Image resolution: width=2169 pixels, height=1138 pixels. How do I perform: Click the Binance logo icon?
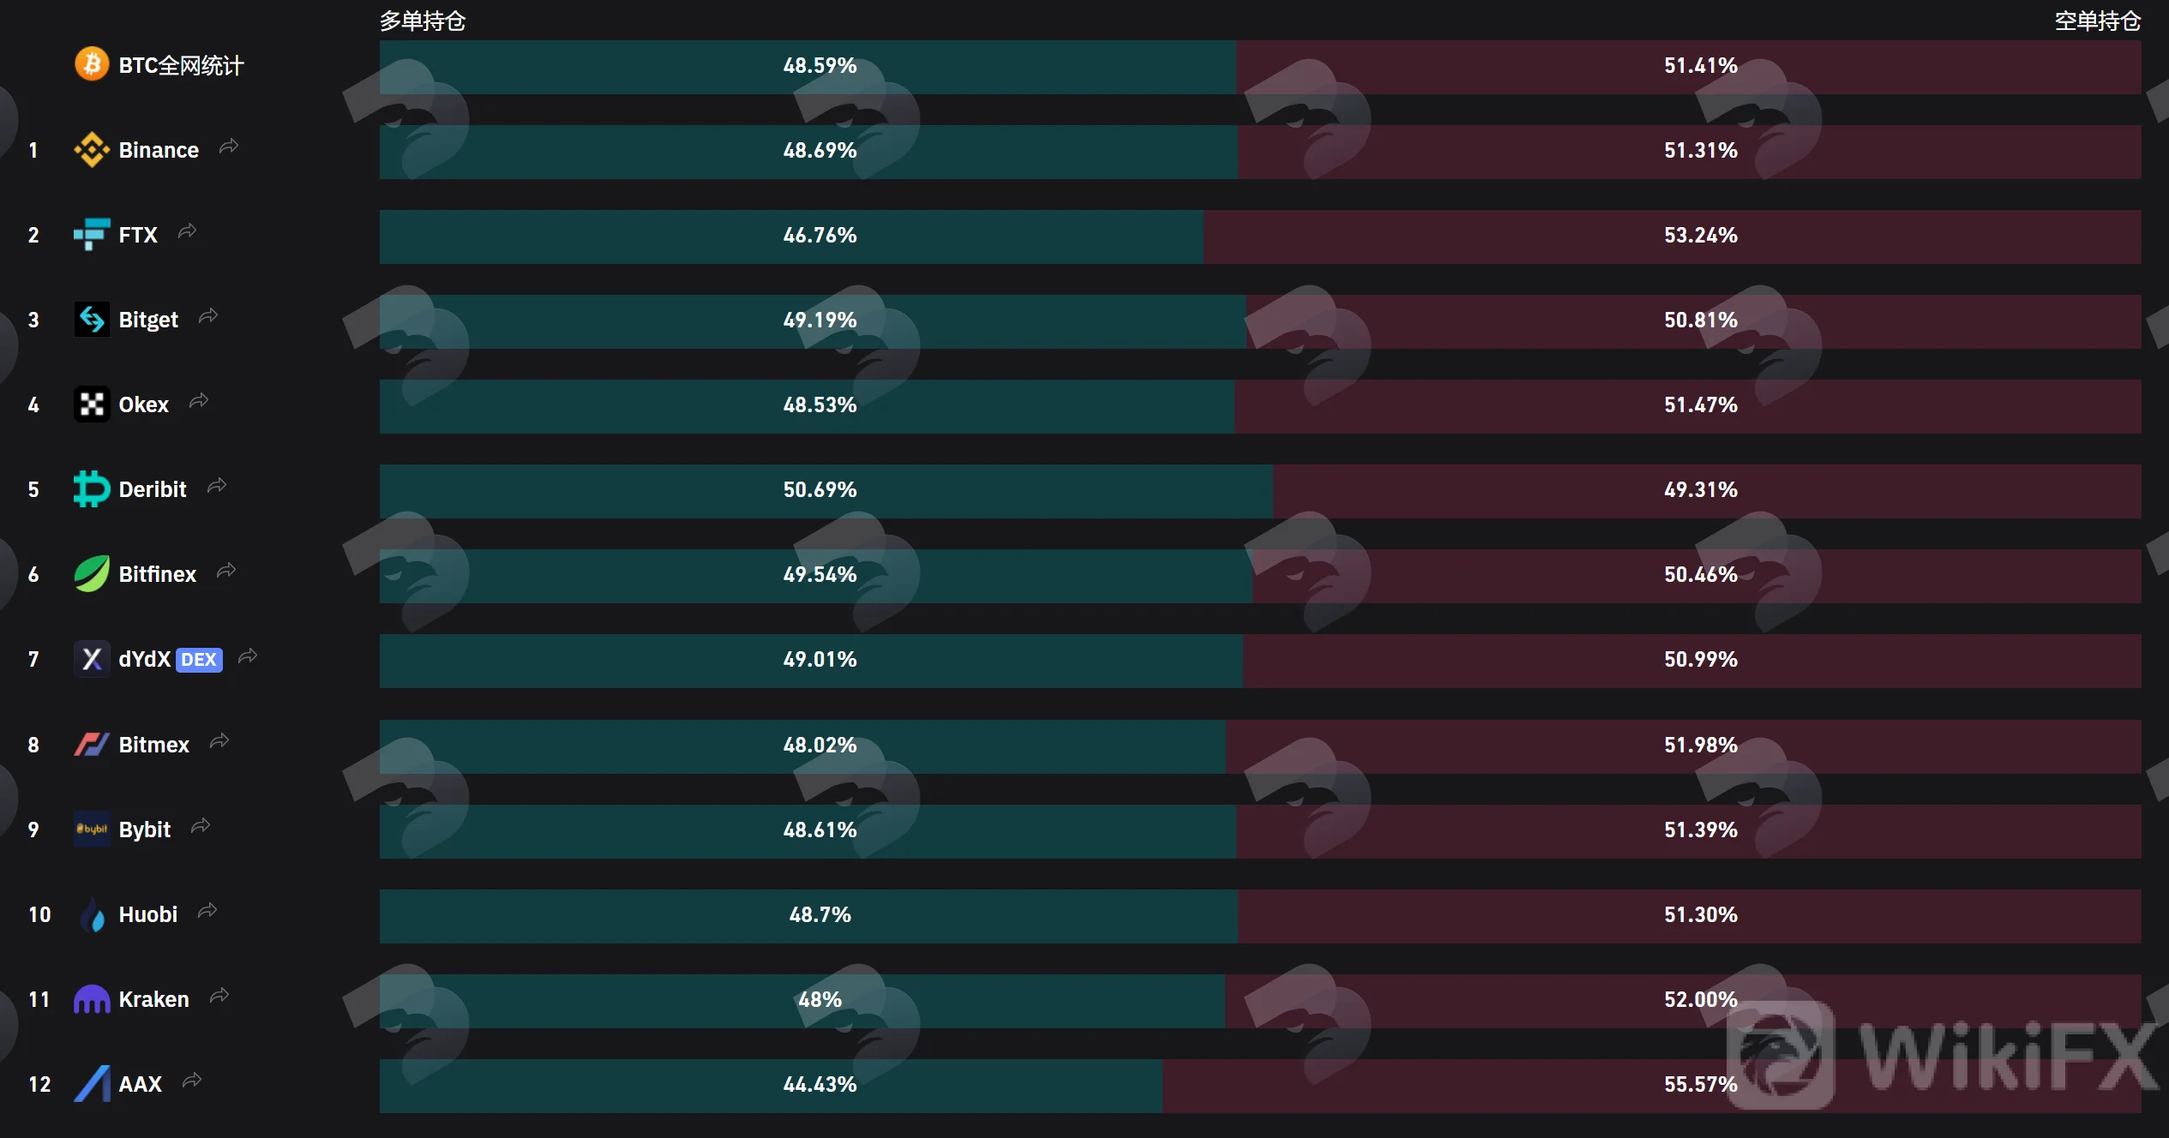92,150
